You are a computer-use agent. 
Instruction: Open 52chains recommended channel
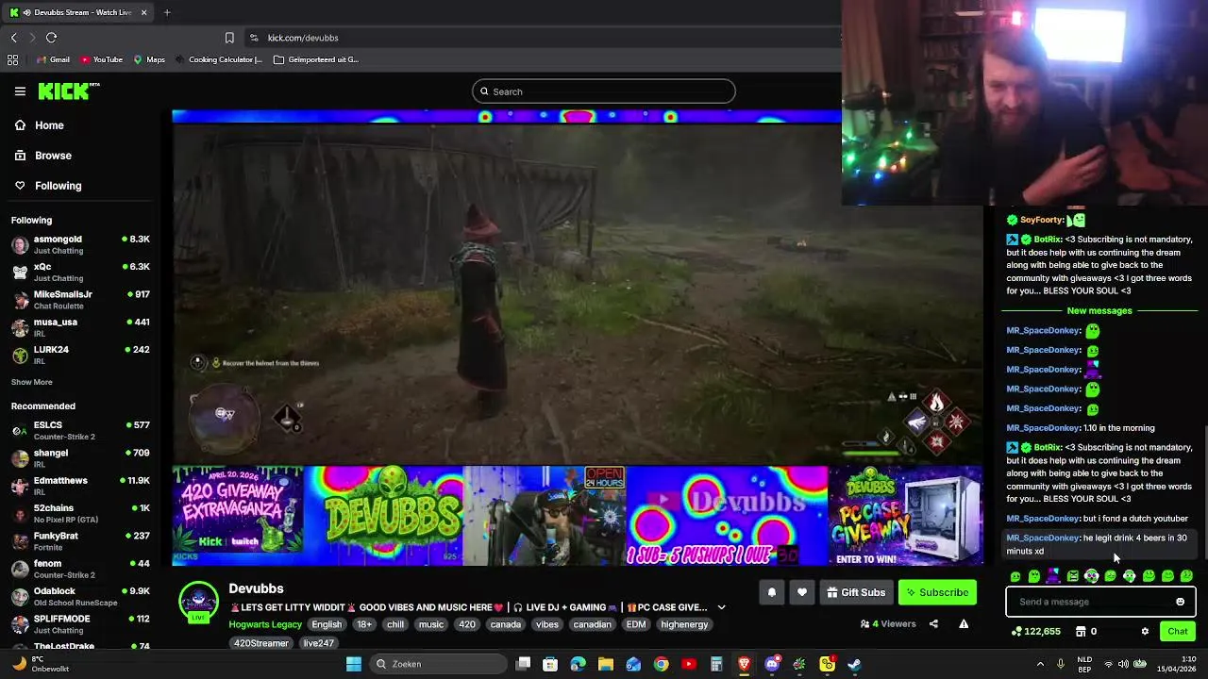[x=80, y=513]
